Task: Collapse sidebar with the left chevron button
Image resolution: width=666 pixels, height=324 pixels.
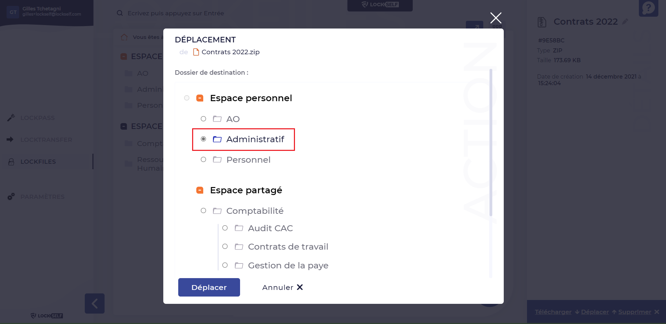Action: [94, 303]
